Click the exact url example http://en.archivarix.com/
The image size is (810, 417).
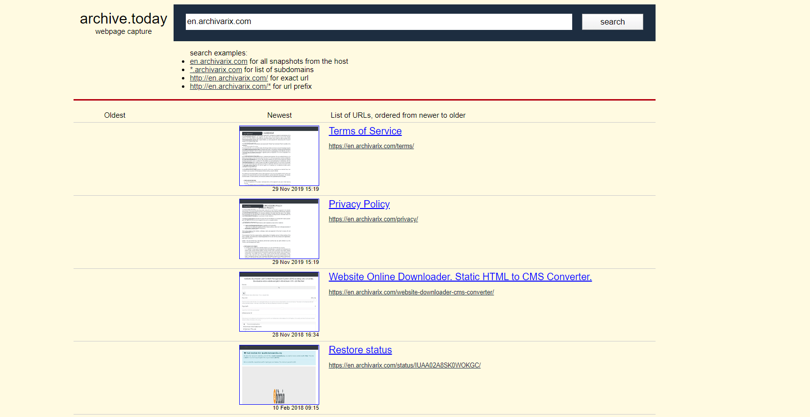point(228,78)
